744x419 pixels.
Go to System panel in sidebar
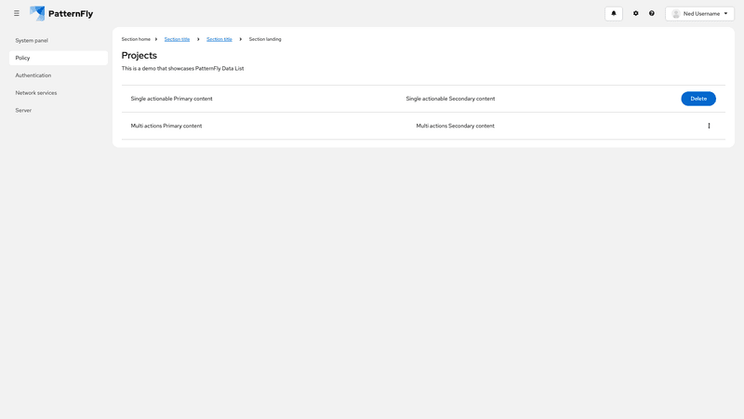[x=32, y=41]
